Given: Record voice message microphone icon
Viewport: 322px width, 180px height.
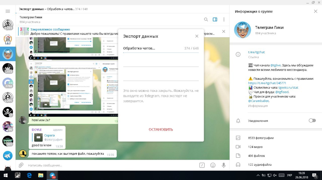Looking at the screenshot, I should 223,165.
